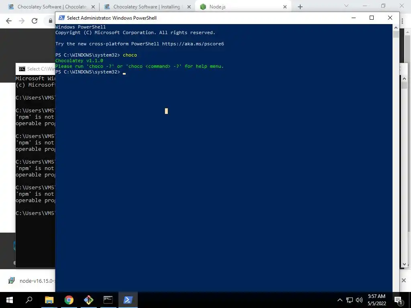
Task: Click PowerShell scrollbar up arrow
Action: click(x=396, y=28)
